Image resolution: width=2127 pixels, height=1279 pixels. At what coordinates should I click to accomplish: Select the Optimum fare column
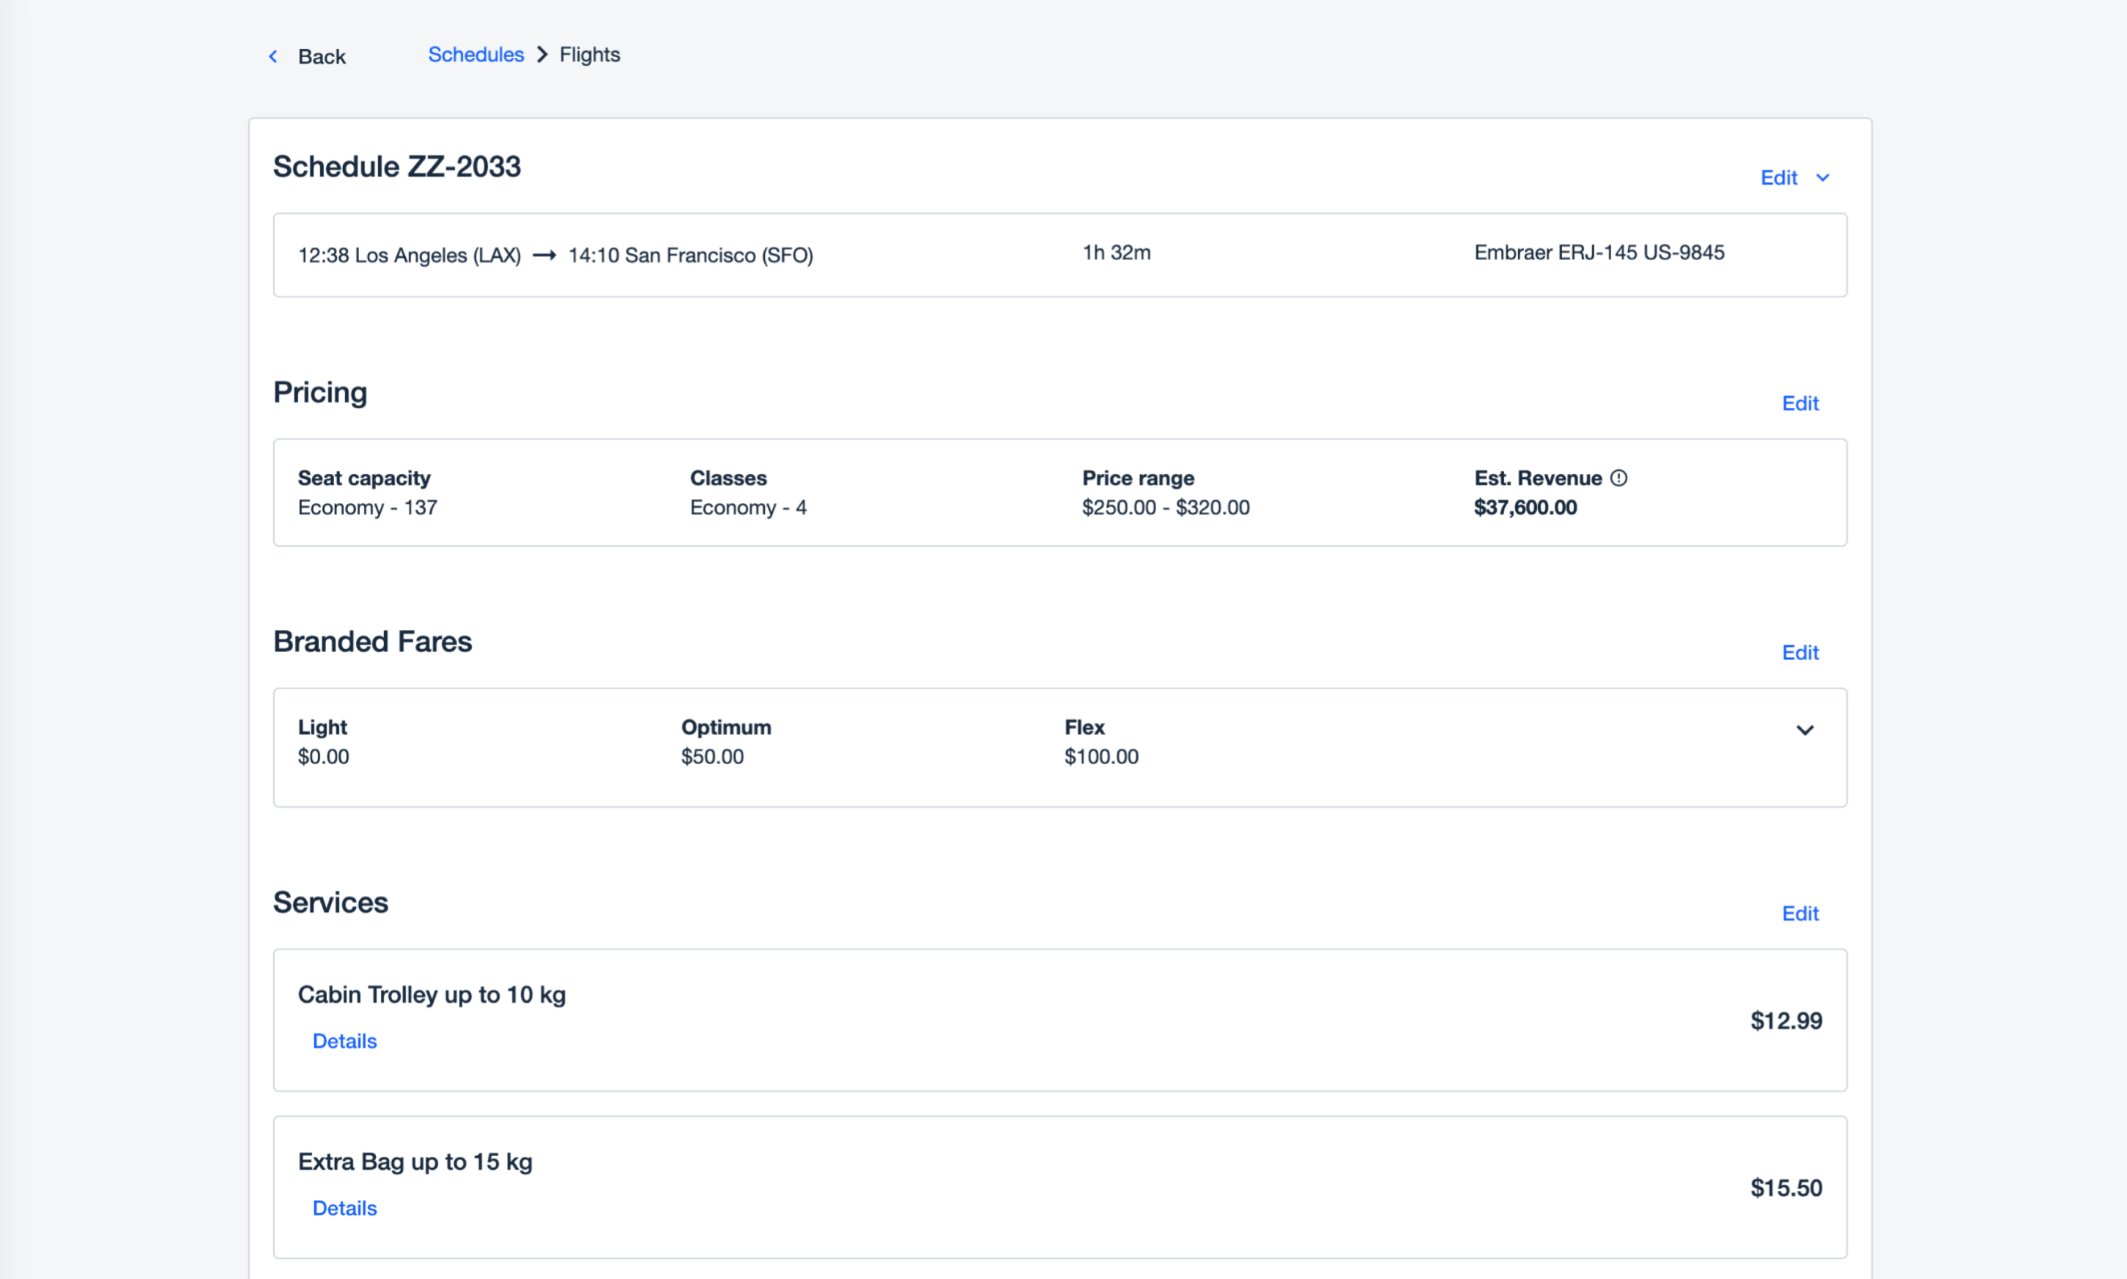tap(725, 741)
